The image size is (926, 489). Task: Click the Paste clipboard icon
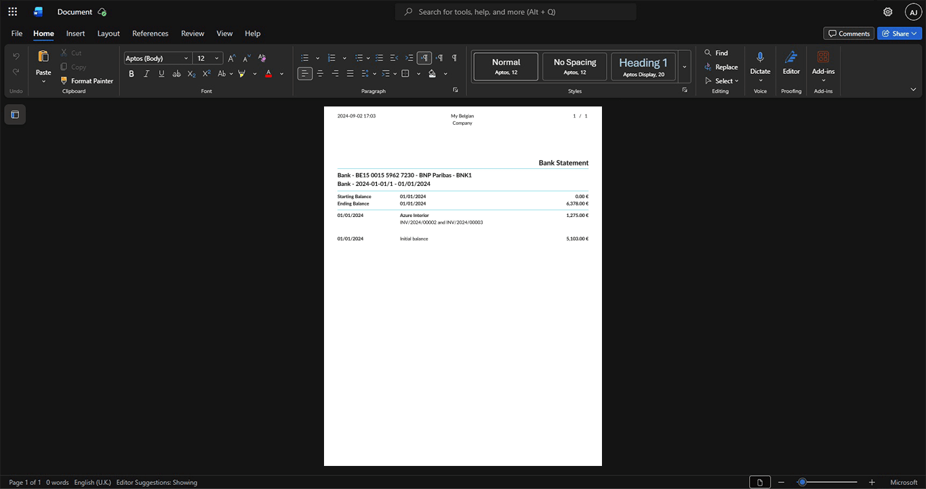[43, 56]
